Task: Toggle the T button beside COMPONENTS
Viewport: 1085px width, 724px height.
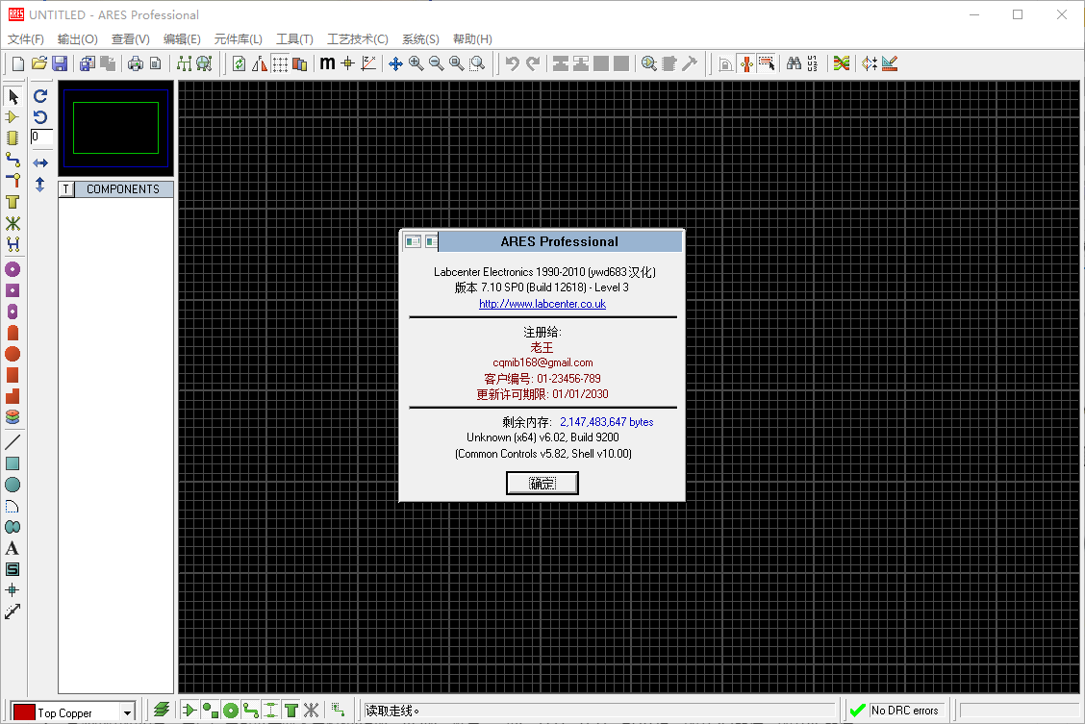Action: coord(66,189)
